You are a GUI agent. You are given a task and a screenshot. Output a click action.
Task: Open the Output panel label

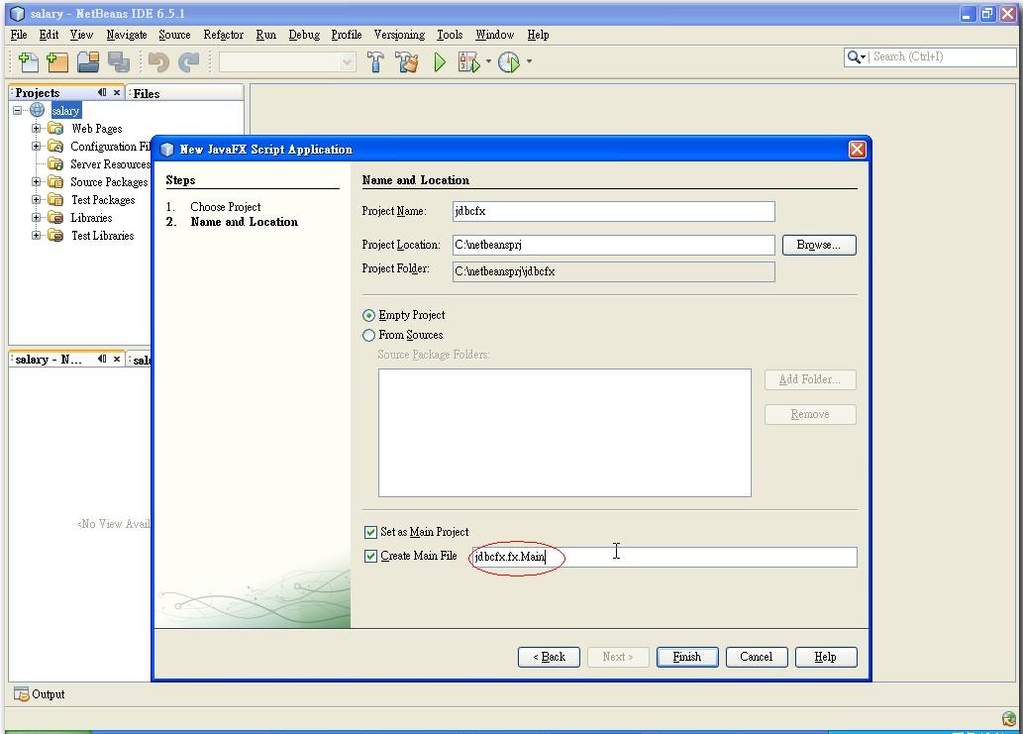coord(49,694)
